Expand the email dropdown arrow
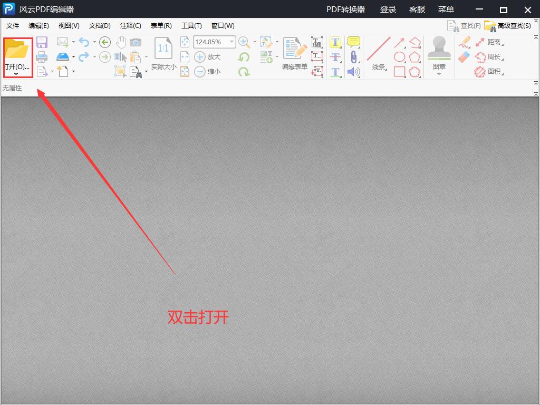The width and height of the screenshot is (540, 405). click(73, 42)
